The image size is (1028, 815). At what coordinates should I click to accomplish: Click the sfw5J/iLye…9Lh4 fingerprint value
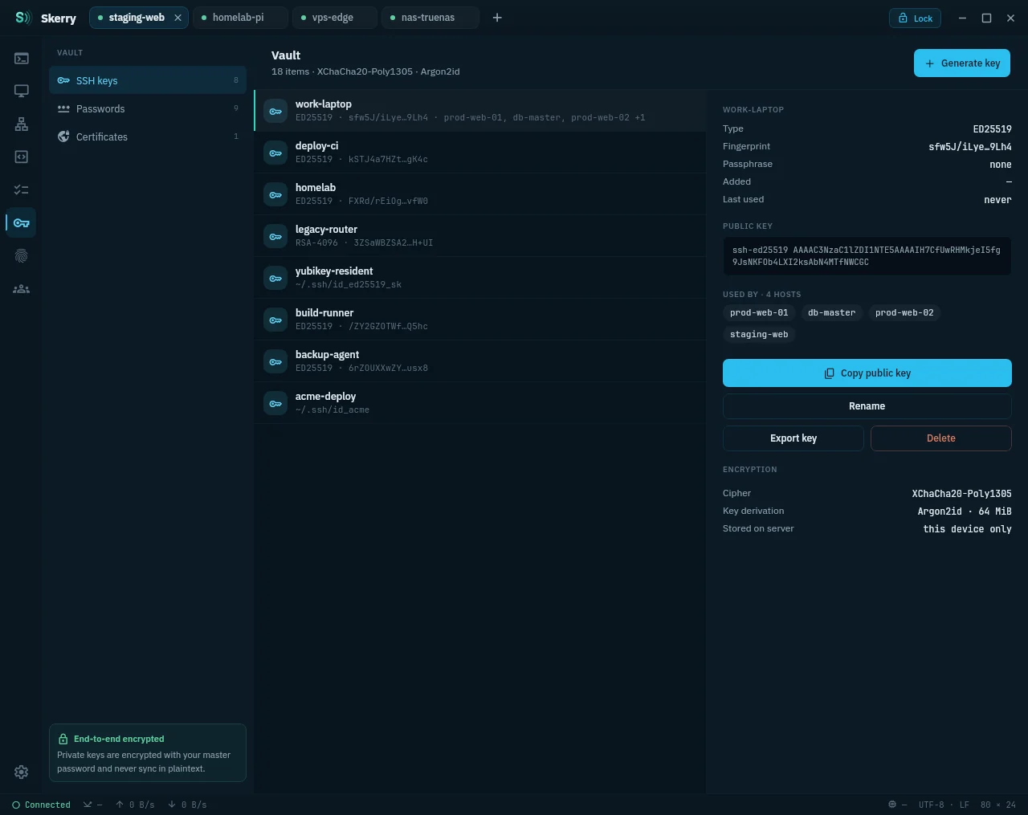click(970, 147)
